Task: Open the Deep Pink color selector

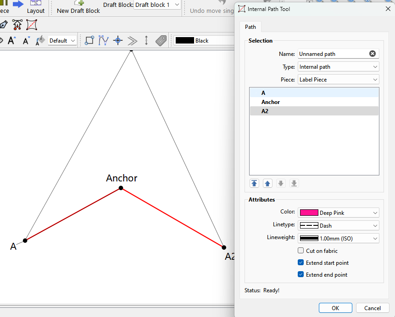Action: coord(338,213)
